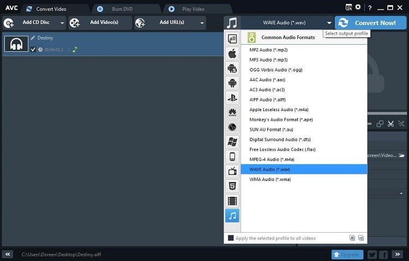The width and height of the screenshot is (409, 261).
Task: Choose WMA Audio (*.wma) format
Action: point(304,179)
